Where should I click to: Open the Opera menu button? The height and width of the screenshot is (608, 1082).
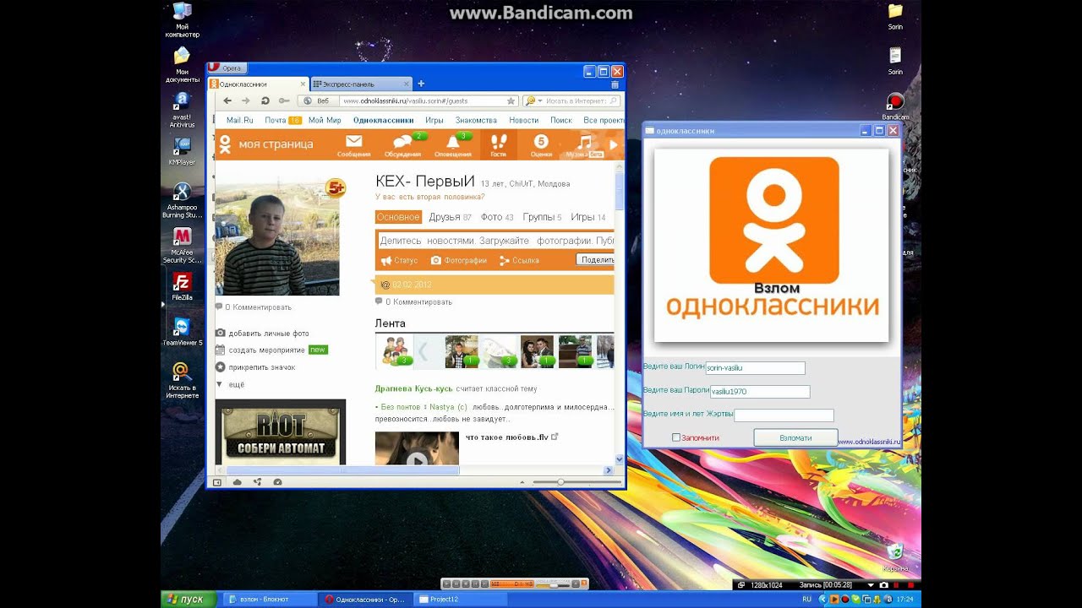click(227, 68)
